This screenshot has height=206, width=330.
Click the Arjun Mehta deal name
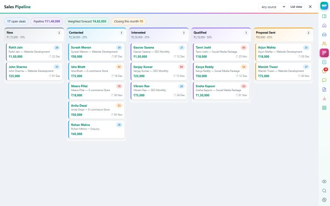(x=267, y=48)
